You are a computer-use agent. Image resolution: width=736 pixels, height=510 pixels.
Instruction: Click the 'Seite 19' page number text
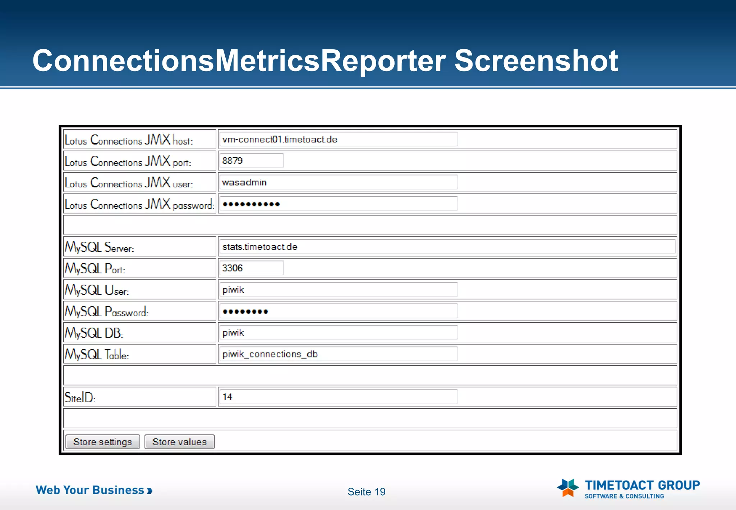point(367,492)
